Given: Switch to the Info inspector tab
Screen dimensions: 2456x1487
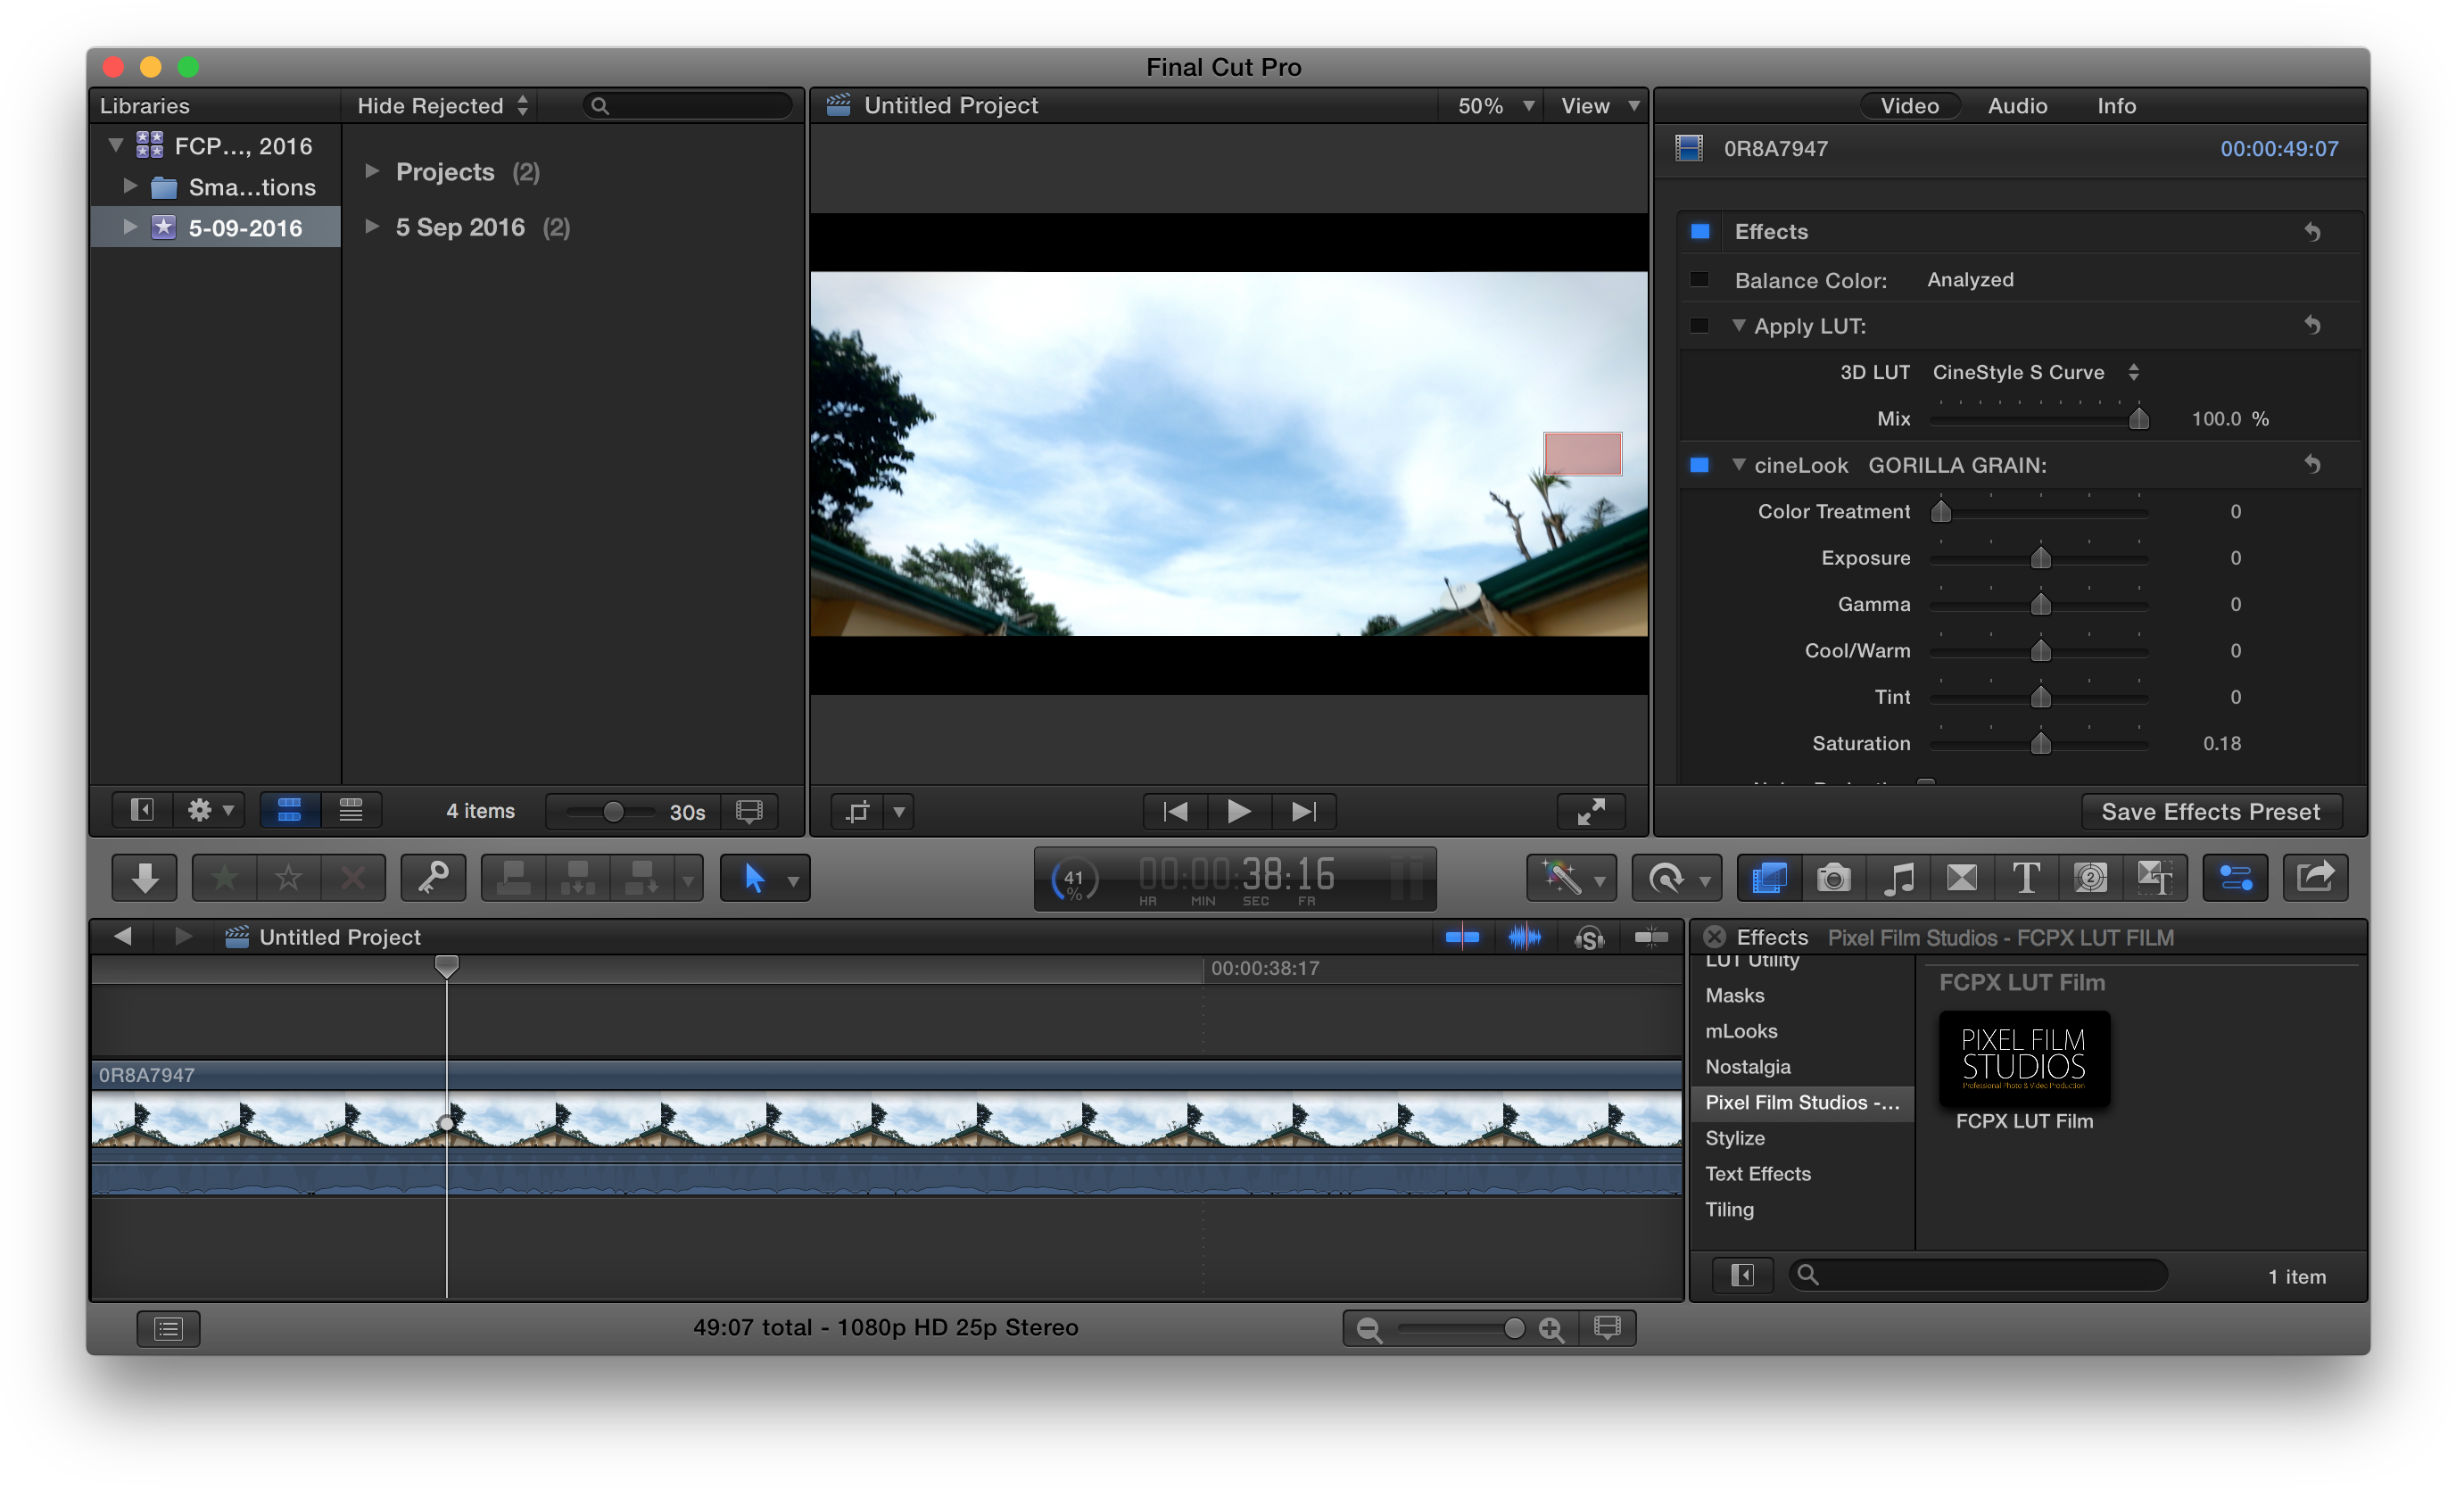Looking at the screenshot, I should click(x=2115, y=105).
